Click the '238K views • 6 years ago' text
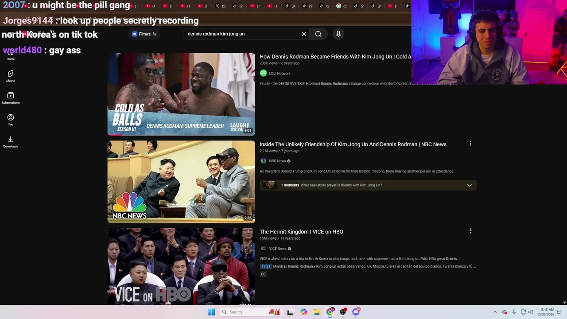The height and width of the screenshot is (319, 567). pyautogui.click(x=280, y=63)
